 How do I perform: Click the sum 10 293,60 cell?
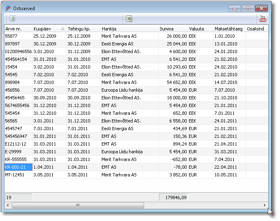coord(173,67)
